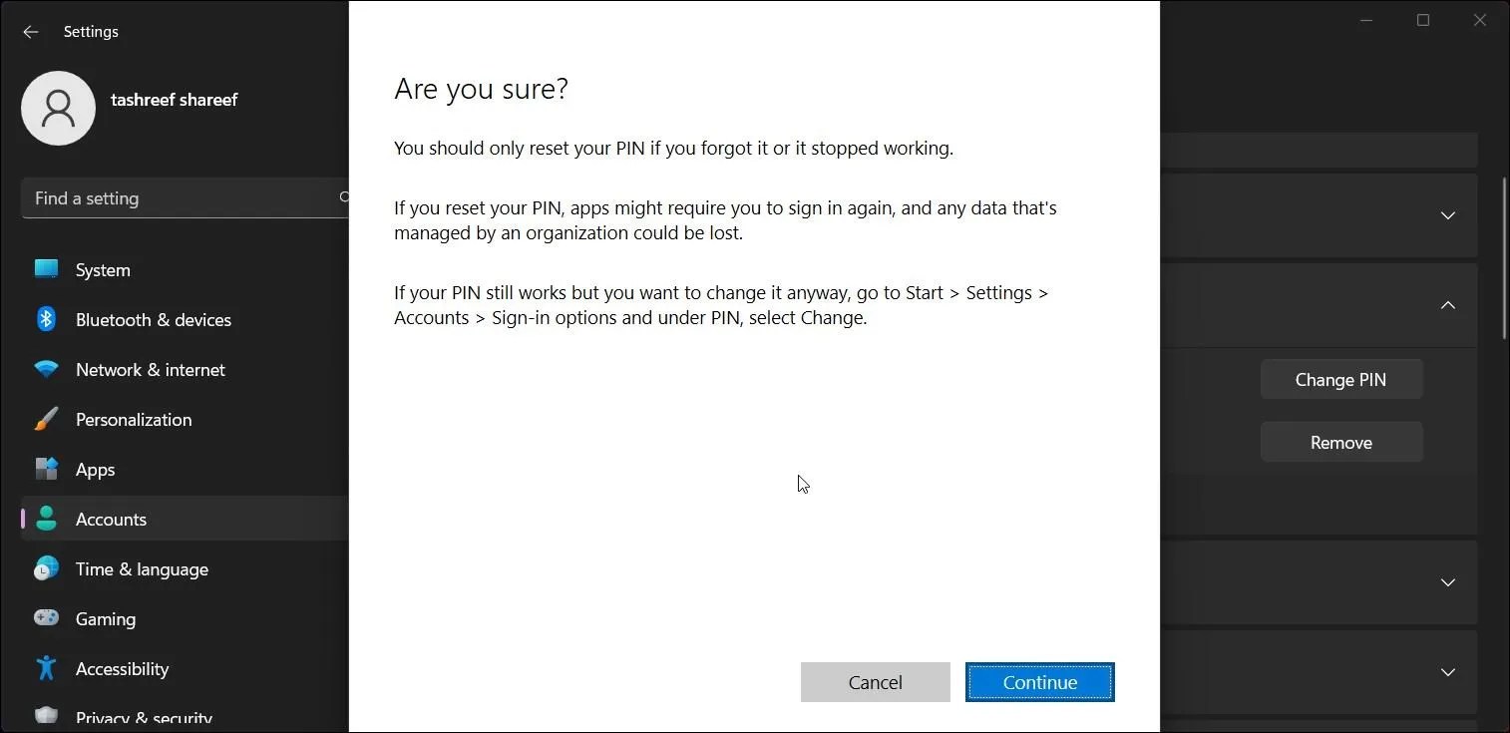The width and height of the screenshot is (1510, 733).
Task: Click the tashreef shareef profile avatar
Action: 58,108
